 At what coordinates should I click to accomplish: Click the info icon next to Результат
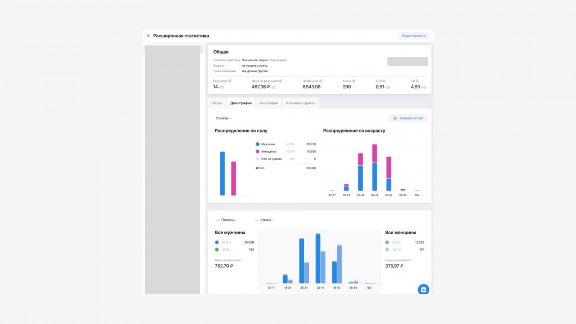tap(230, 81)
